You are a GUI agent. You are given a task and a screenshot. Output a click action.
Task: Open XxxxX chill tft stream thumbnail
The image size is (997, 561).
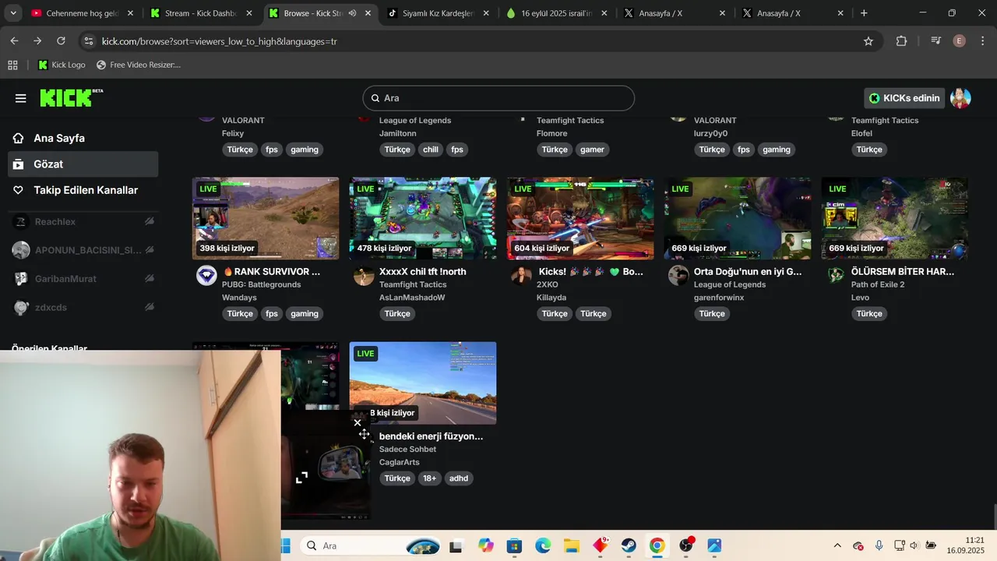(x=423, y=218)
